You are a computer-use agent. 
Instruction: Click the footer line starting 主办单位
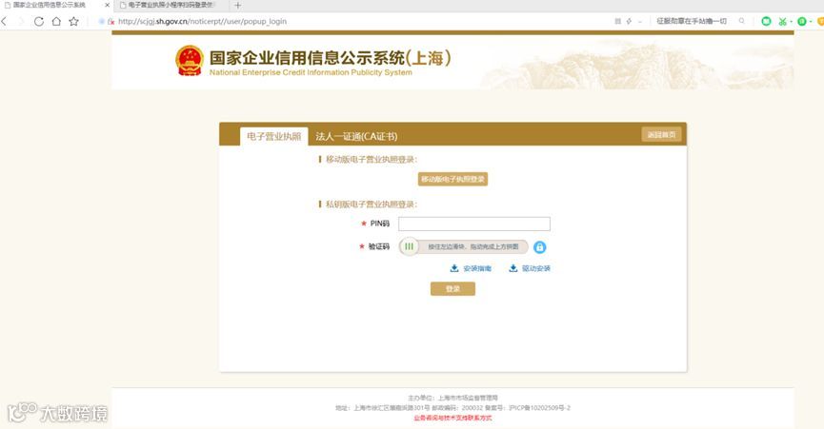(453, 398)
